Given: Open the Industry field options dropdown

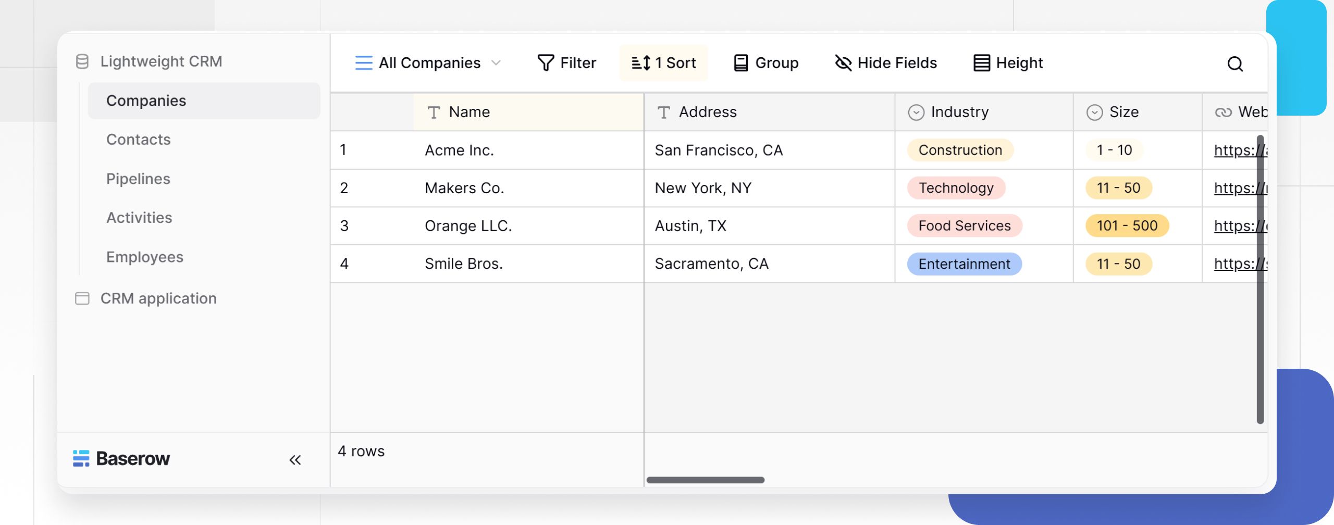Looking at the screenshot, I should 916,111.
